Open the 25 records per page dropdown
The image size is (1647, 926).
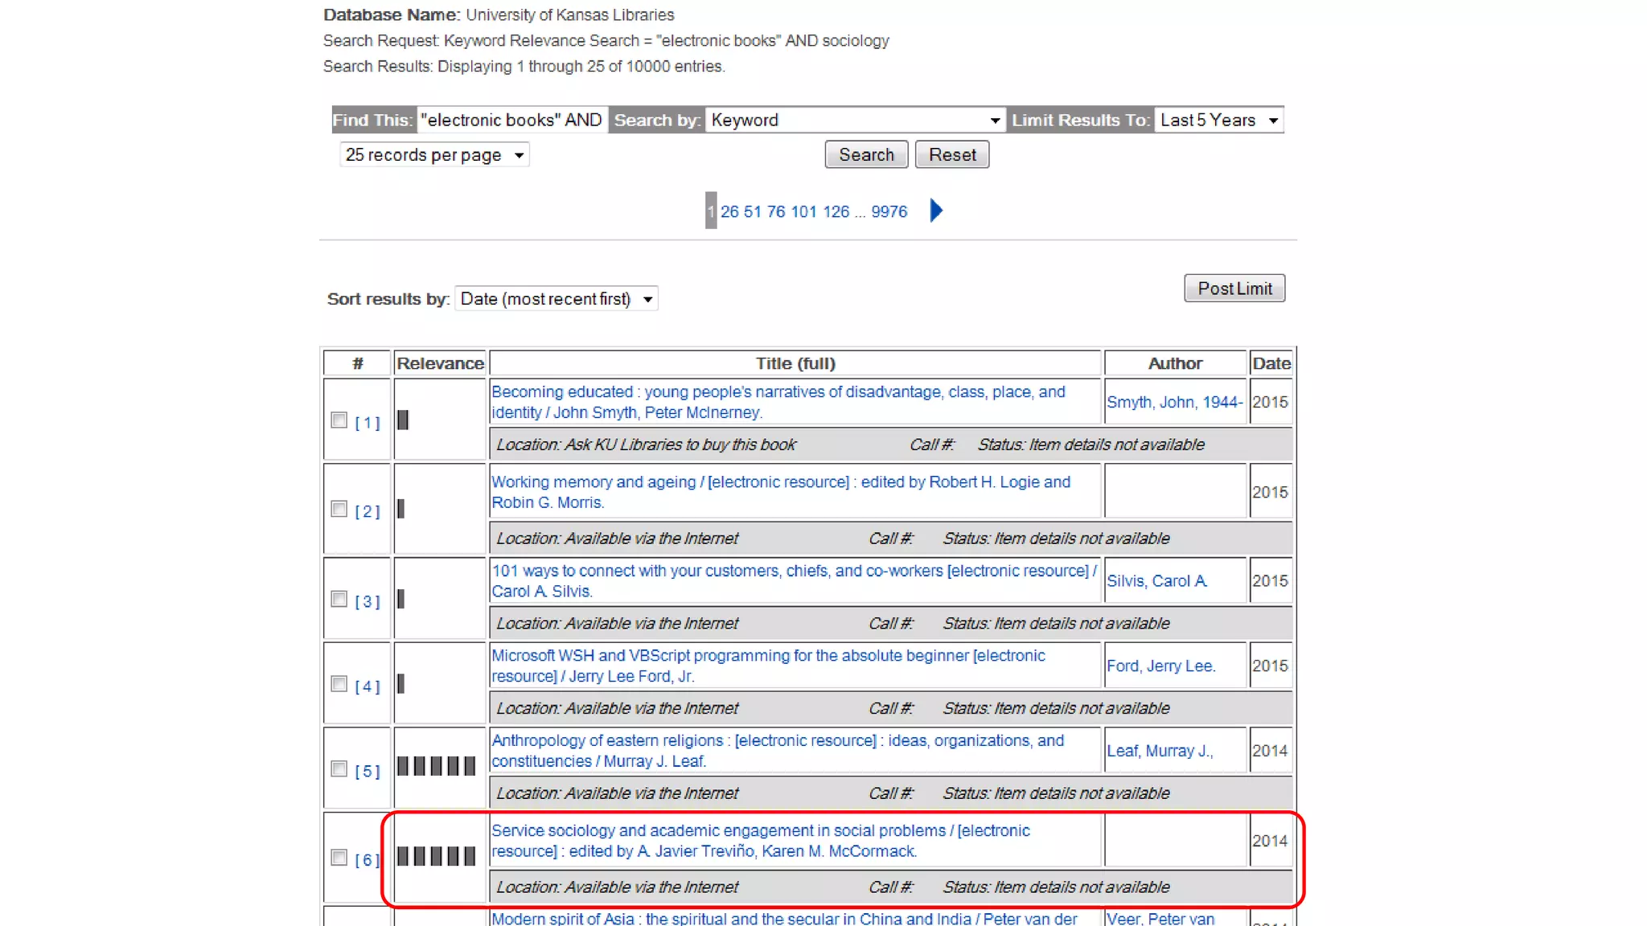[434, 154]
